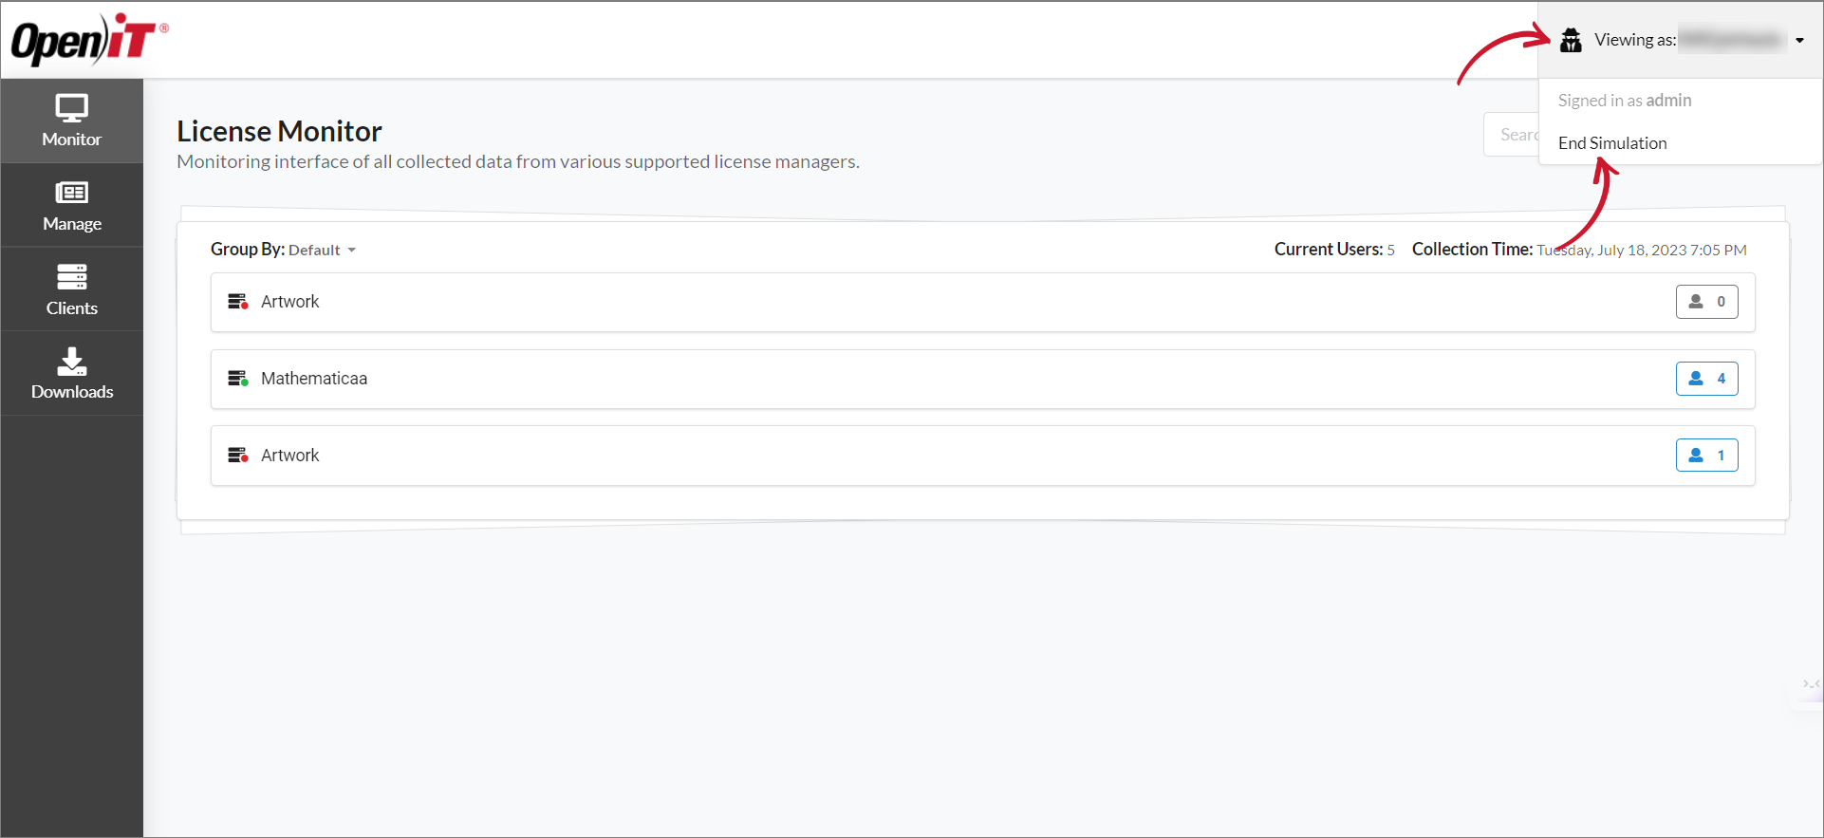Image resolution: width=1824 pixels, height=838 pixels.
Task: Click the Current Users count label
Action: [x=1334, y=250]
